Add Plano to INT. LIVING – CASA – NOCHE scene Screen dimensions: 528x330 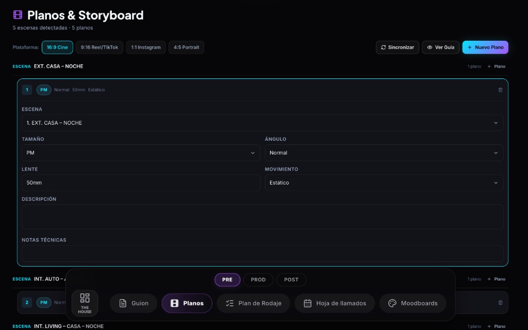[x=497, y=326]
